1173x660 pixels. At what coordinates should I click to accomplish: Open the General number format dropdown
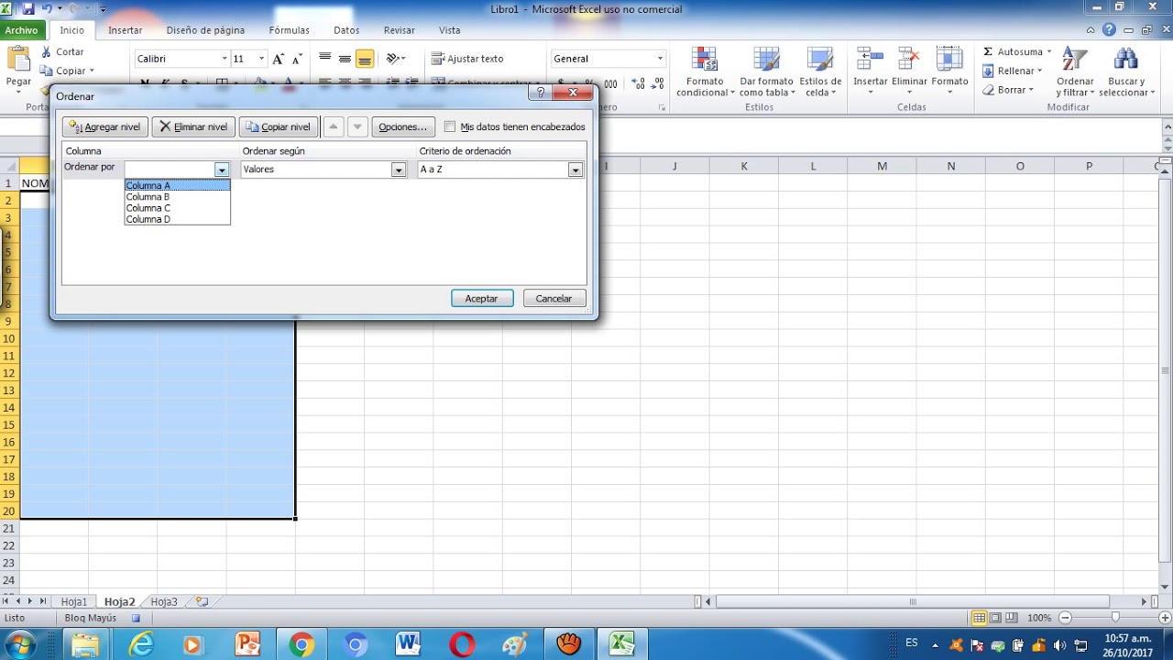pyautogui.click(x=660, y=59)
